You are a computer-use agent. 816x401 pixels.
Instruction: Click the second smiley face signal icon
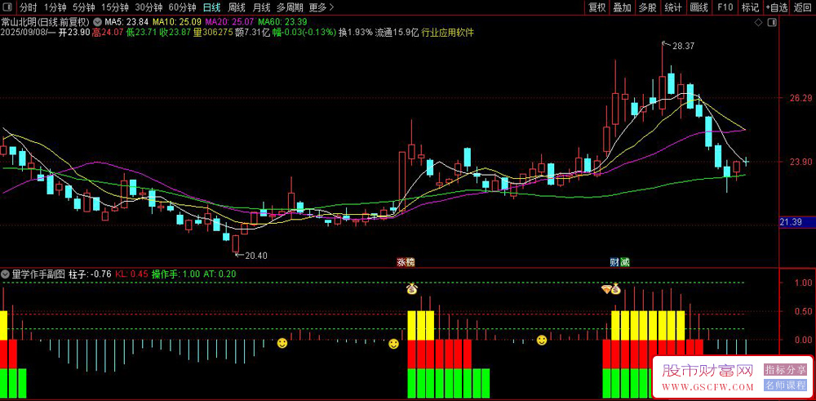pyautogui.click(x=394, y=344)
